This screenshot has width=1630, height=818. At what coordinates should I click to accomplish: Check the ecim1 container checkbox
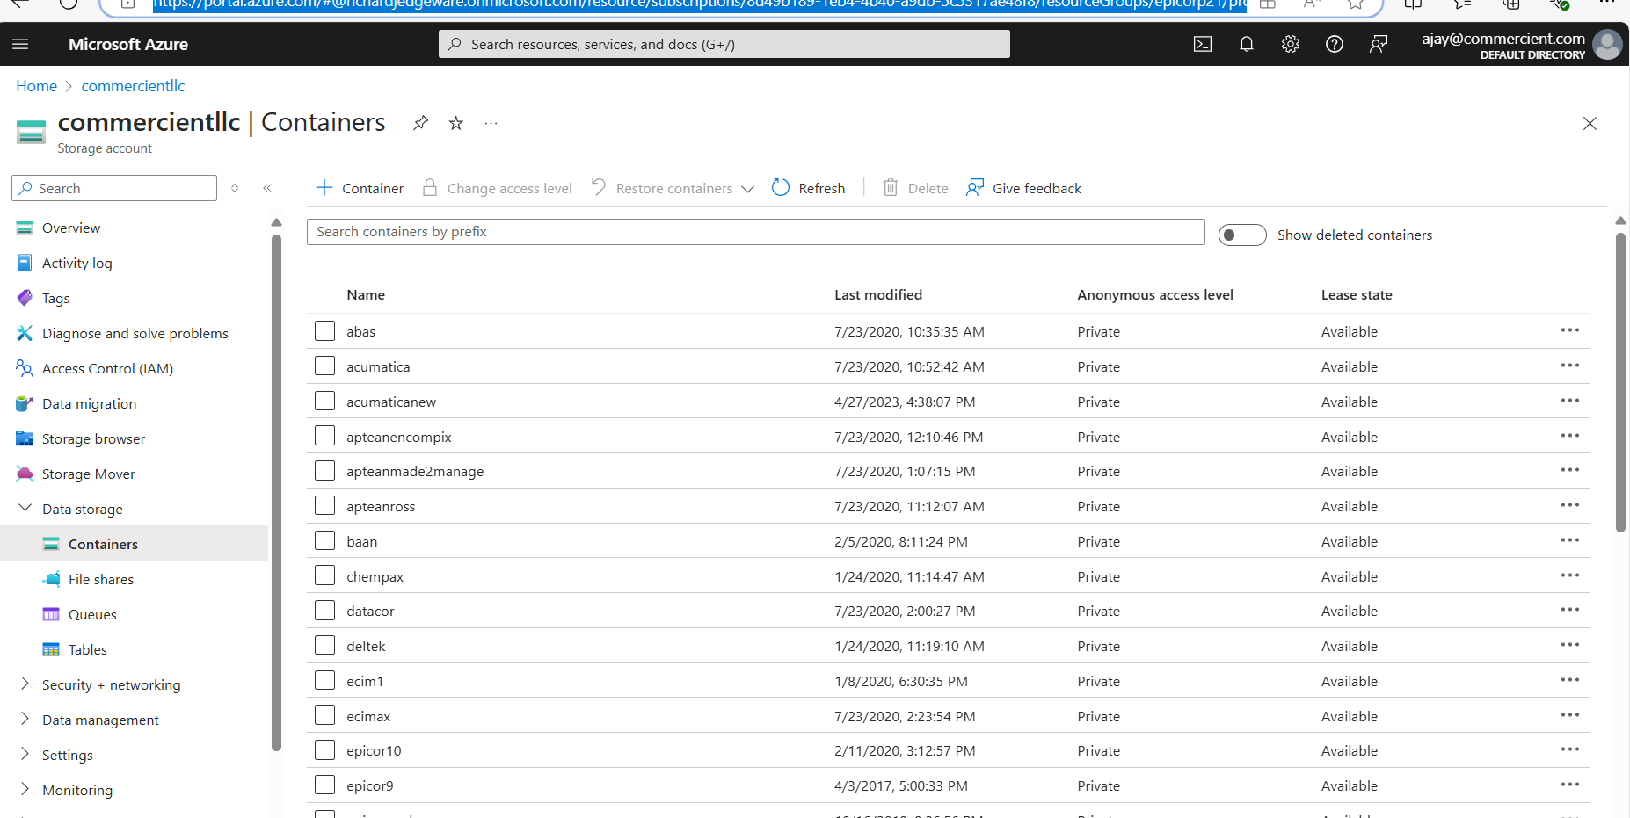325,681
